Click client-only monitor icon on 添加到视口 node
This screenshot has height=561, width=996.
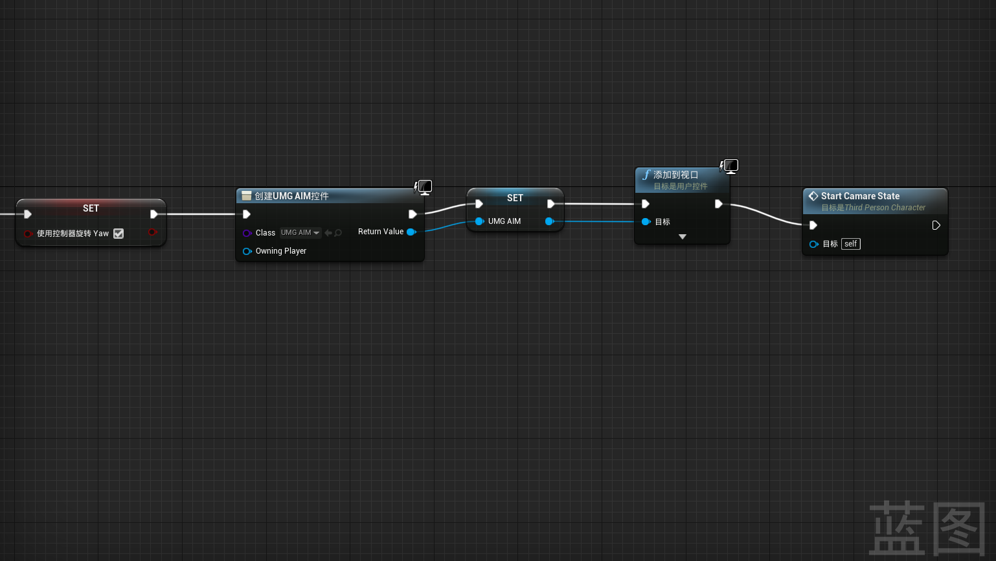tap(730, 167)
